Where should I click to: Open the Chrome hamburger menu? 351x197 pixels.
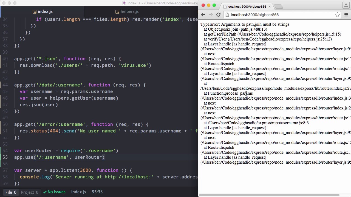(346, 15)
